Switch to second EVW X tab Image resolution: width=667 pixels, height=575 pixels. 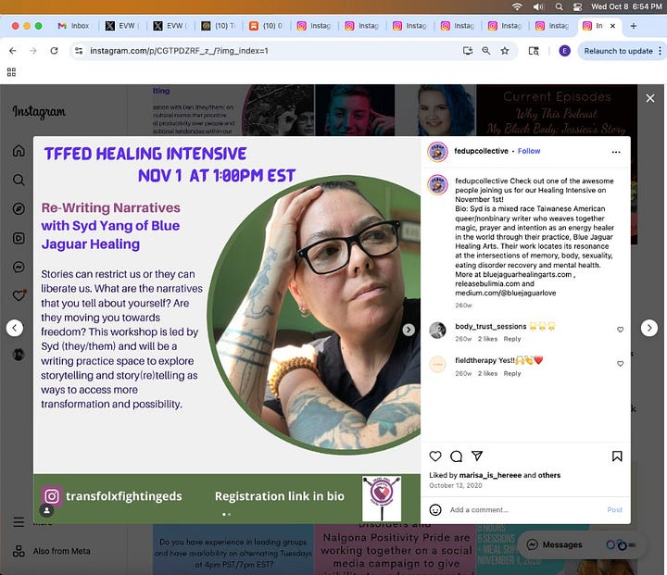tap(170, 26)
